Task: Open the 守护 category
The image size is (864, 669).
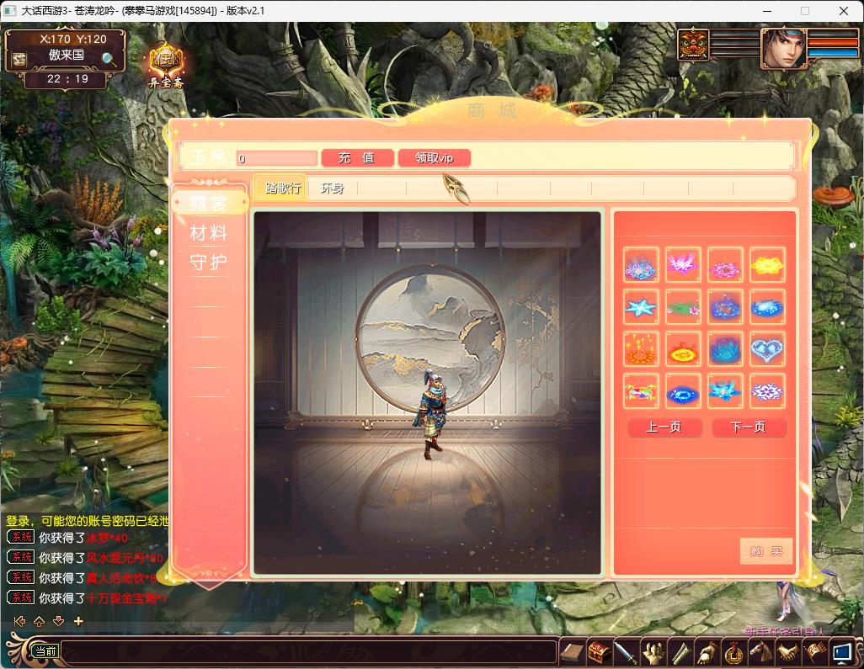Action: [x=209, y=263]
